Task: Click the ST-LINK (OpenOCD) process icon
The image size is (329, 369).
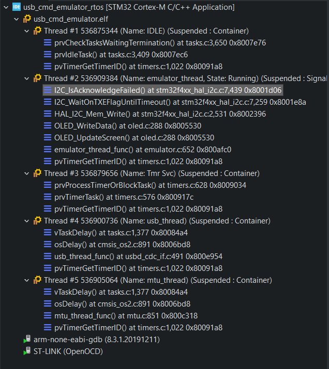Action: tap(27, 351)
